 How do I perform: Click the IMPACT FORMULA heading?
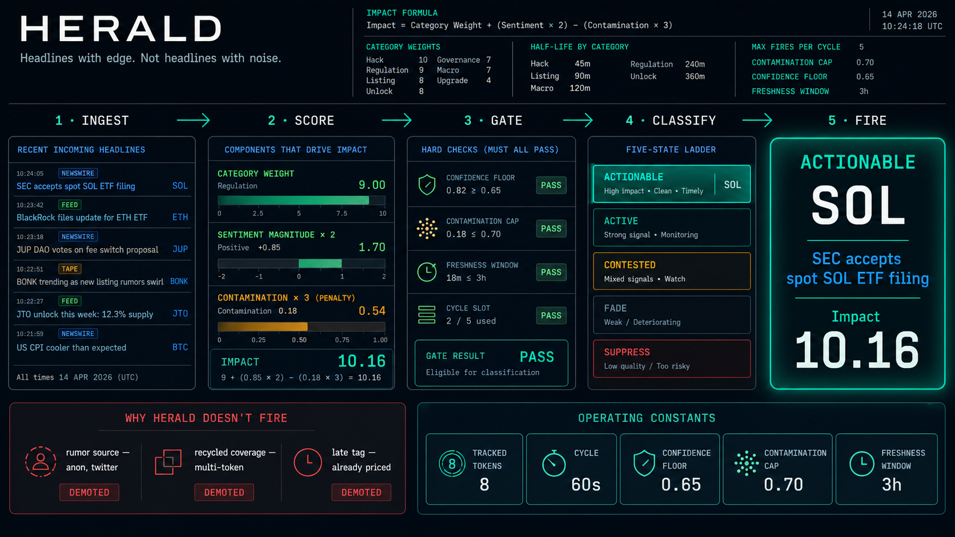click(402, 13)
